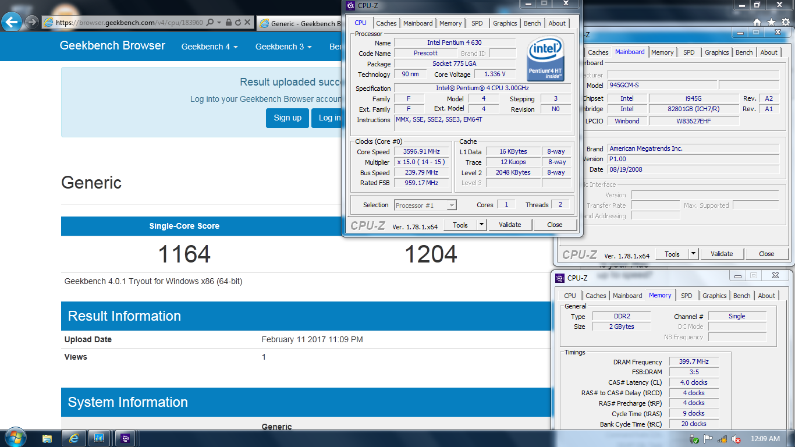This screenshot has height=447, width=795.
Task: Open Mainboard tab in front CPU-Z window
Action: [418, 23]
